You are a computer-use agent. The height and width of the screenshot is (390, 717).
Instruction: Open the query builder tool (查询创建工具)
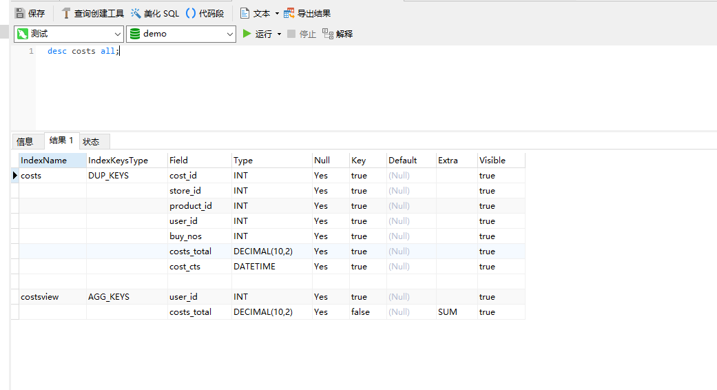pyautogui.click(x=66, y=13)
